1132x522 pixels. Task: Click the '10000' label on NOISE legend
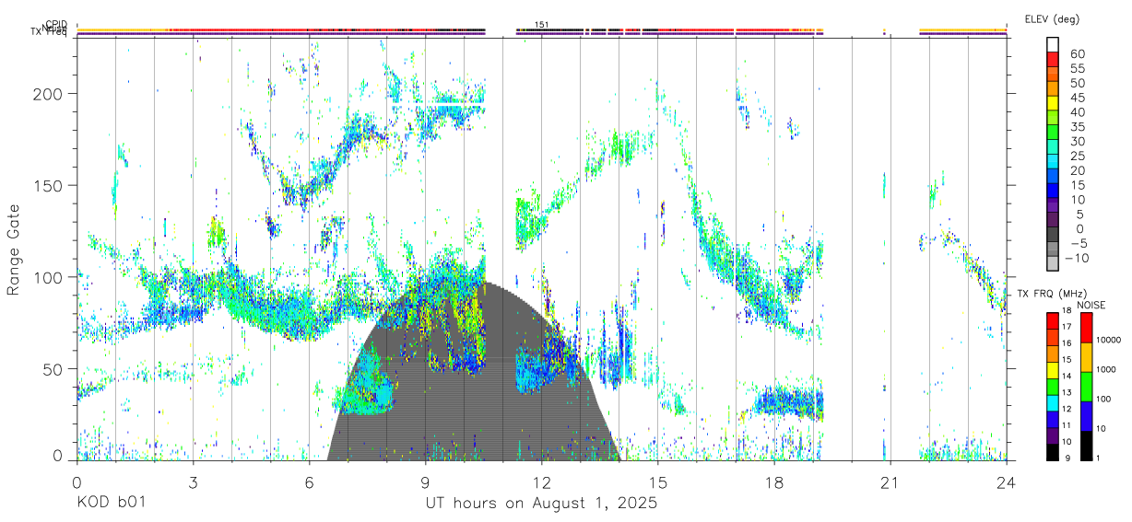[x=1107, y=341]
